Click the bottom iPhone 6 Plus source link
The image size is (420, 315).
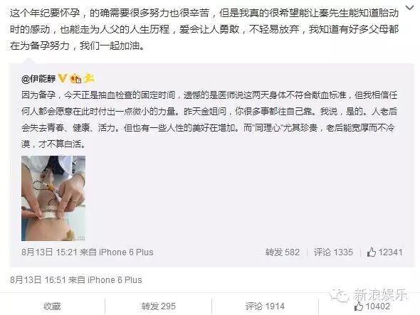pyautogui.click(x=115, y=280)
